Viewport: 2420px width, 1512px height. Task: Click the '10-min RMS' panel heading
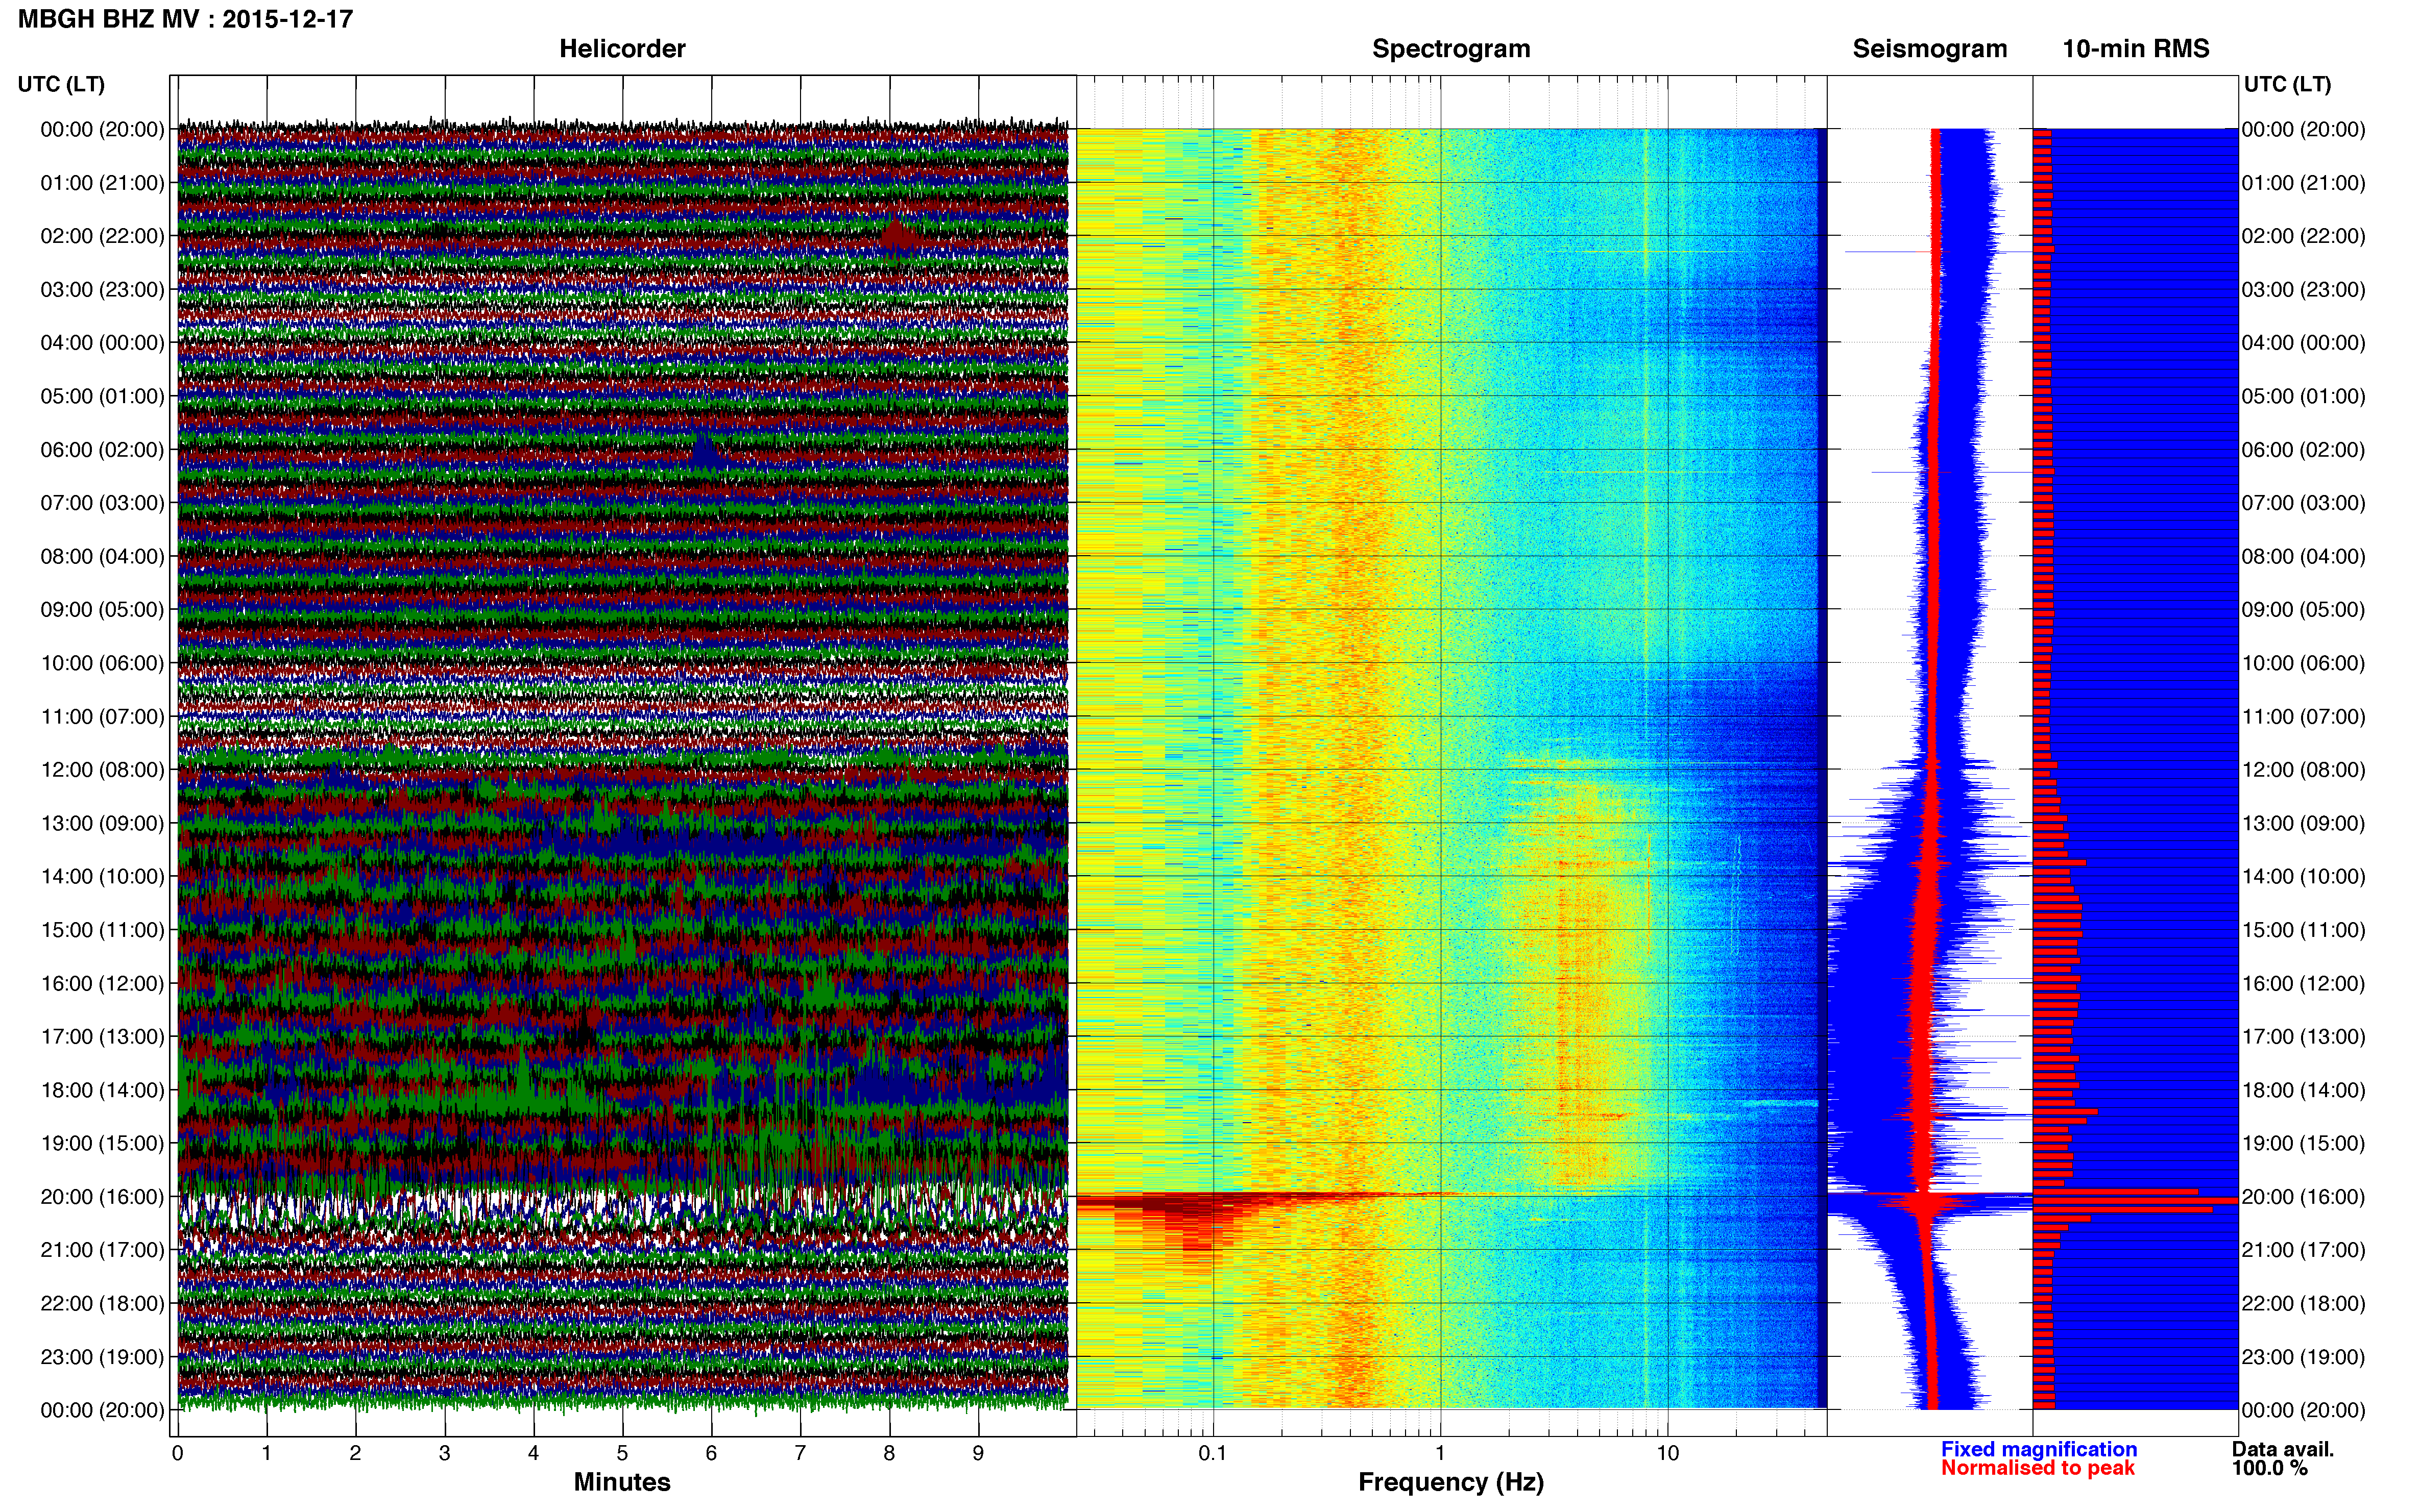click(x=2136, y=49)
